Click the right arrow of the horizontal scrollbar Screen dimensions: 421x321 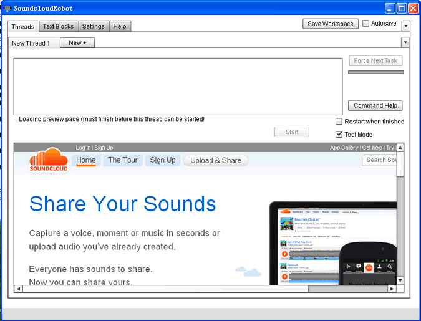tap(392, 289)
